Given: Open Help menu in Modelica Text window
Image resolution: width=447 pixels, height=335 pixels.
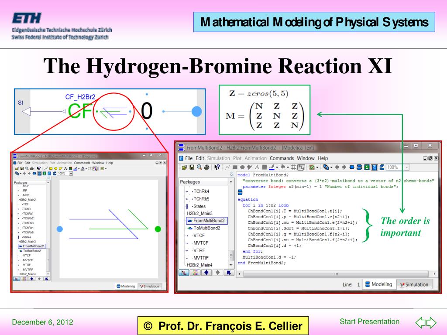Looking at the screenshot, I should (x=323, y=158).
